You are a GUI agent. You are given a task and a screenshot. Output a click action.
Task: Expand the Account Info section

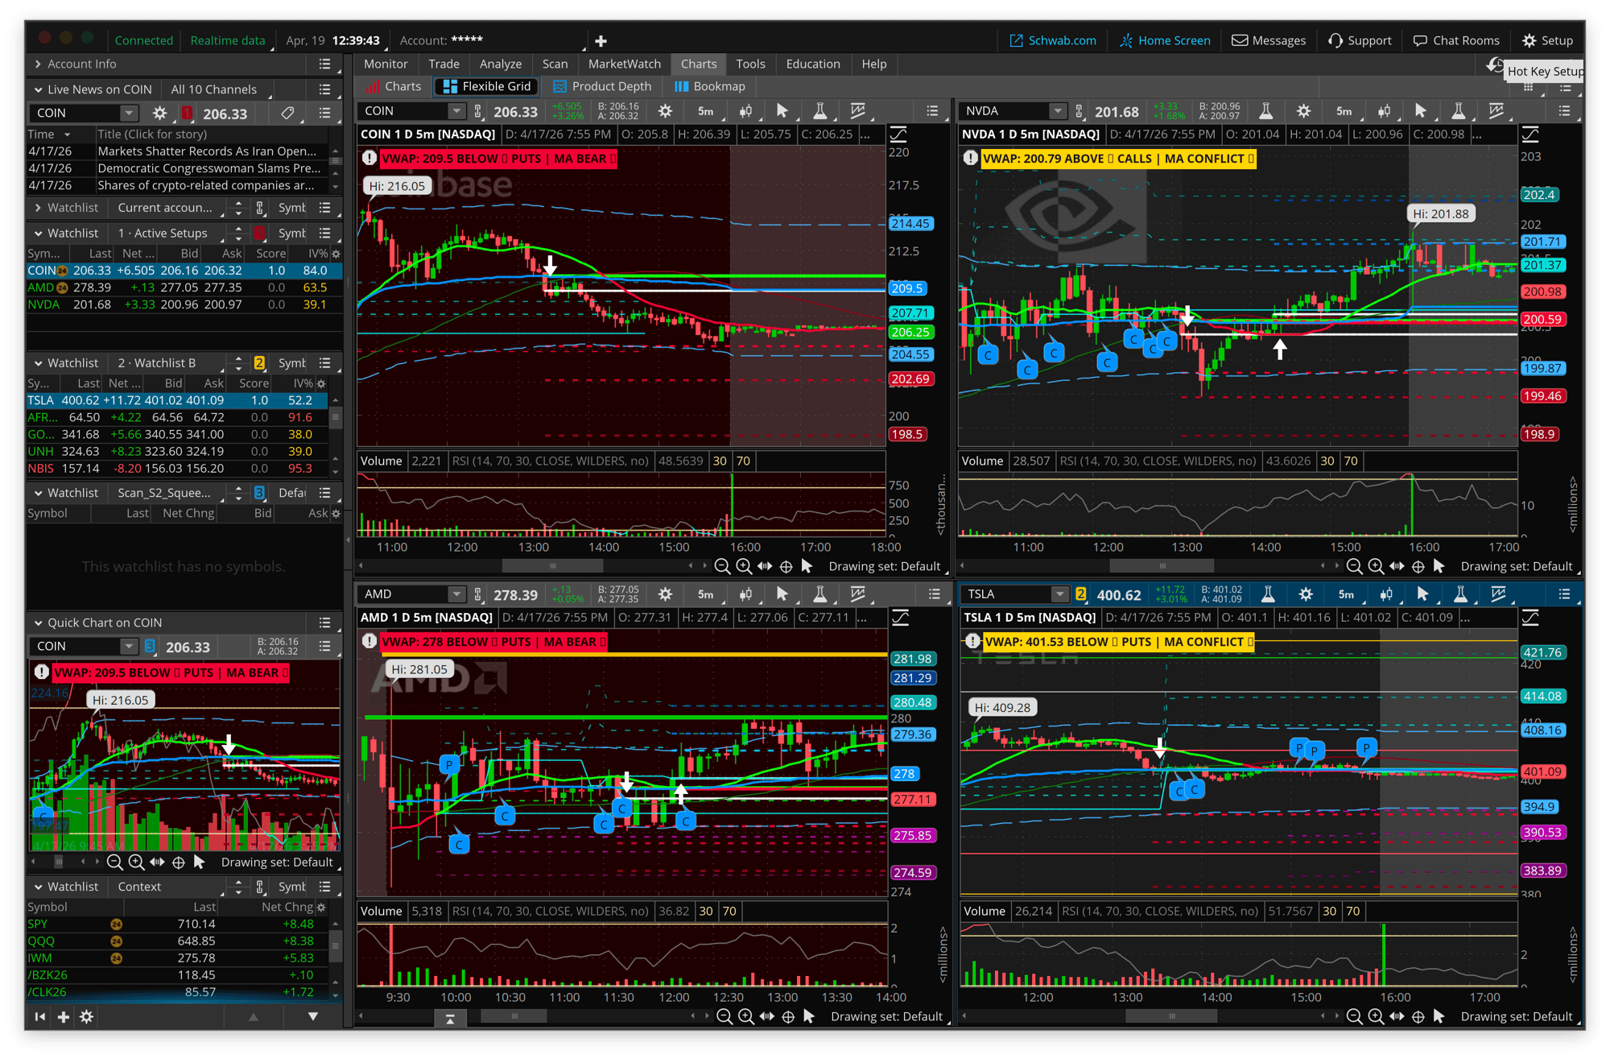[x=38, y=64]
